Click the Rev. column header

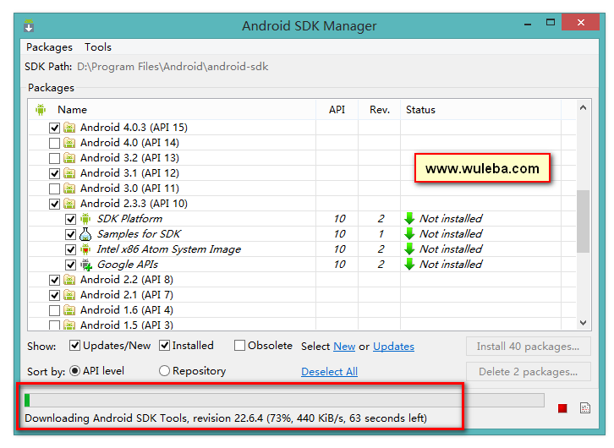tap(380, 110)
